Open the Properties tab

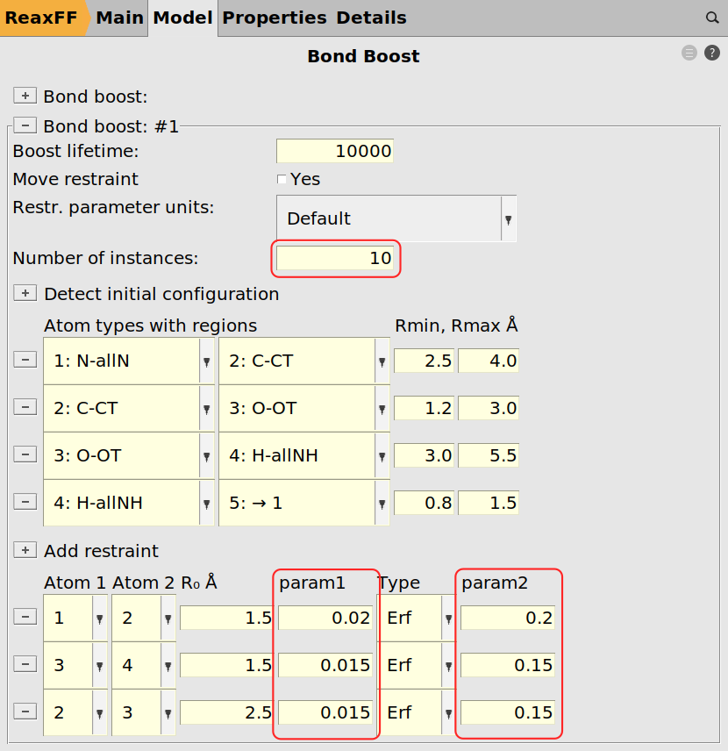tap(274, 18)
